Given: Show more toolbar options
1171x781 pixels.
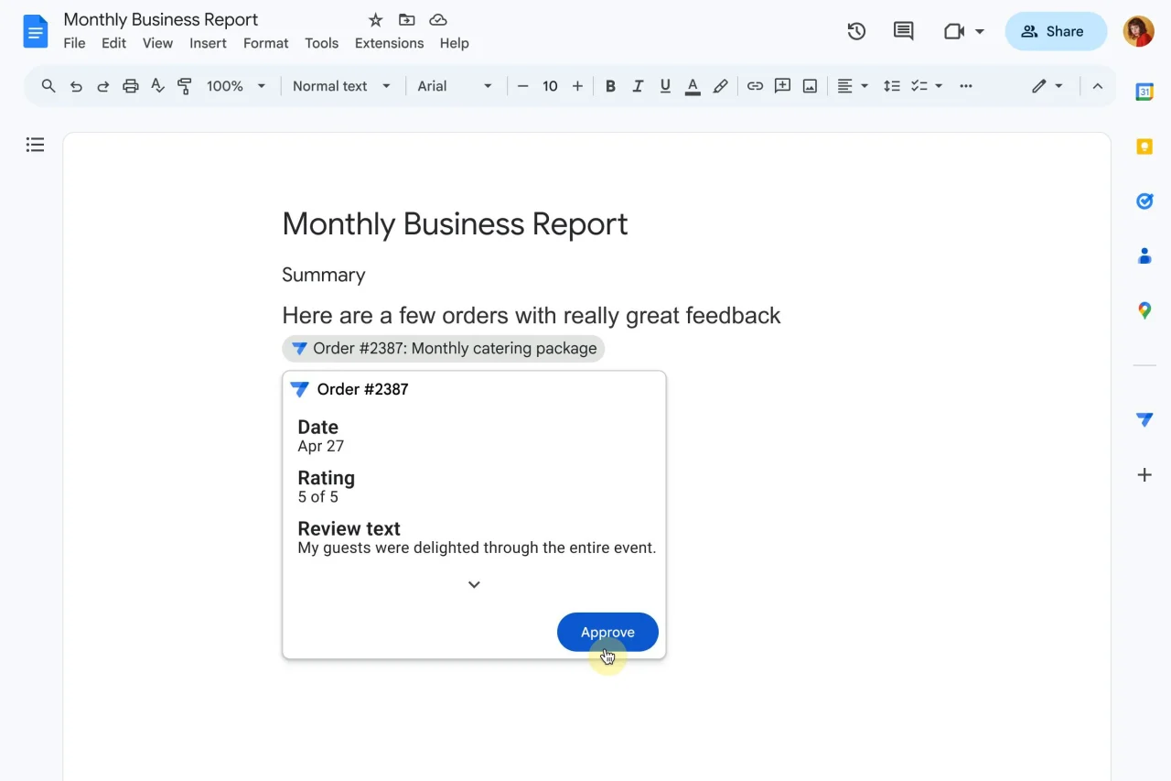Looking at the screenshot, I should click(x=966, y=86).
